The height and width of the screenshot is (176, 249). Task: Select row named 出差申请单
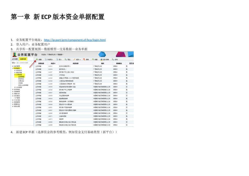(84, 116)
